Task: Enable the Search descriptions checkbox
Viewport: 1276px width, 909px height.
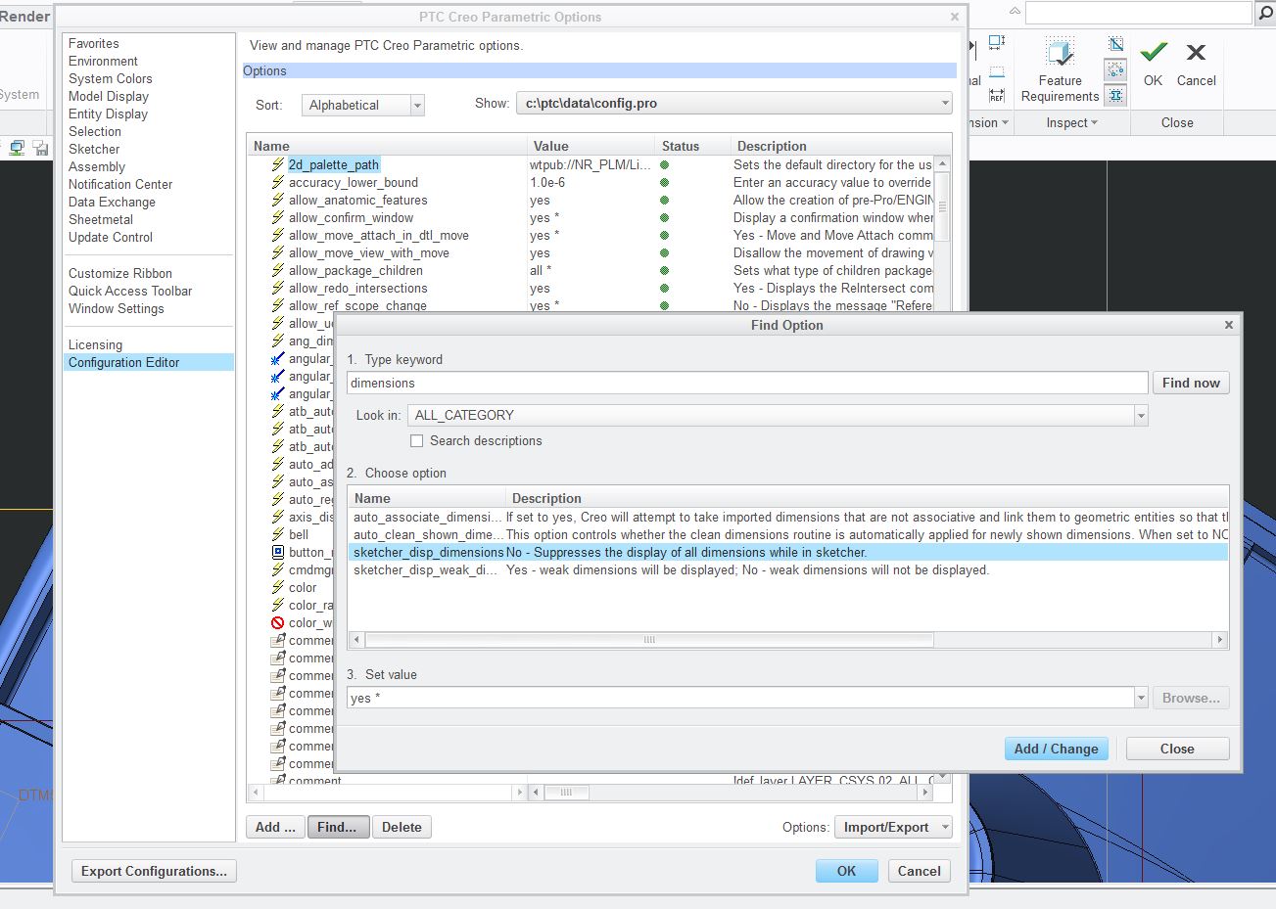Action: pos(417,440)
